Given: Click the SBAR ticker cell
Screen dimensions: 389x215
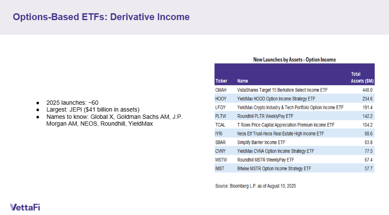Looking at the screenshot, I should pos(221,142).
